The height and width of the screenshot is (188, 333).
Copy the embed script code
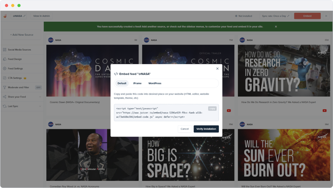(x=212, y=109)
